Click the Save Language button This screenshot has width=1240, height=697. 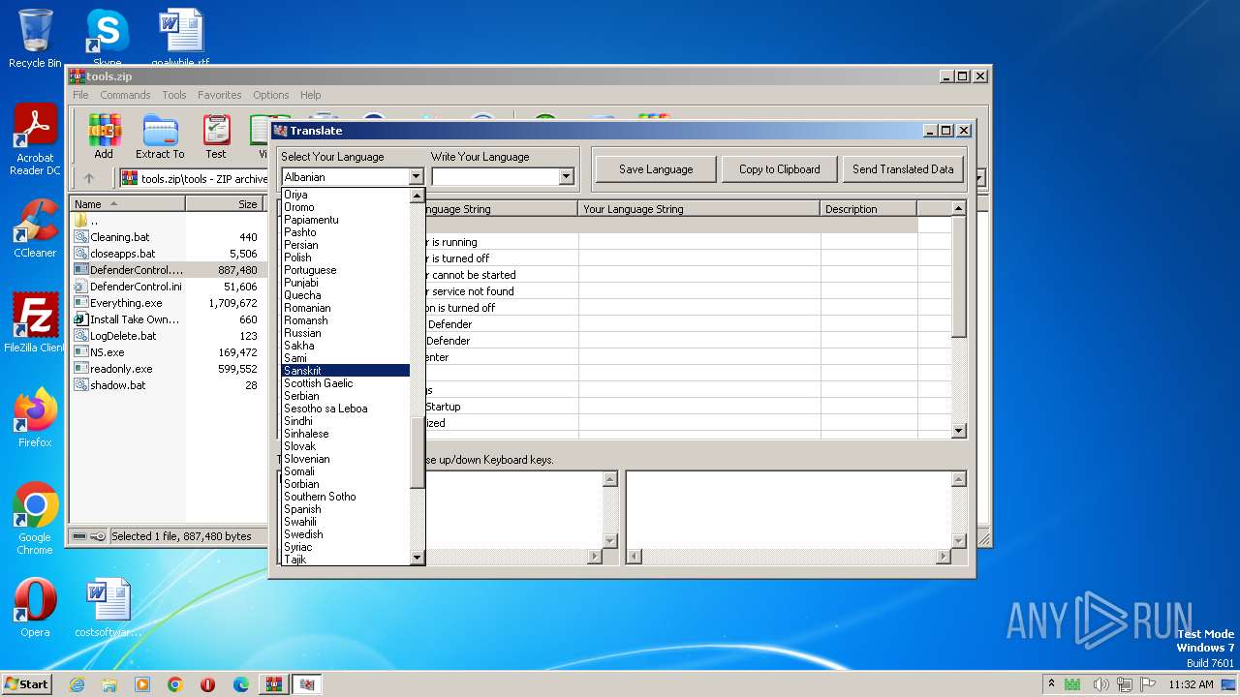pyautogui.click(x=656, y=169)
